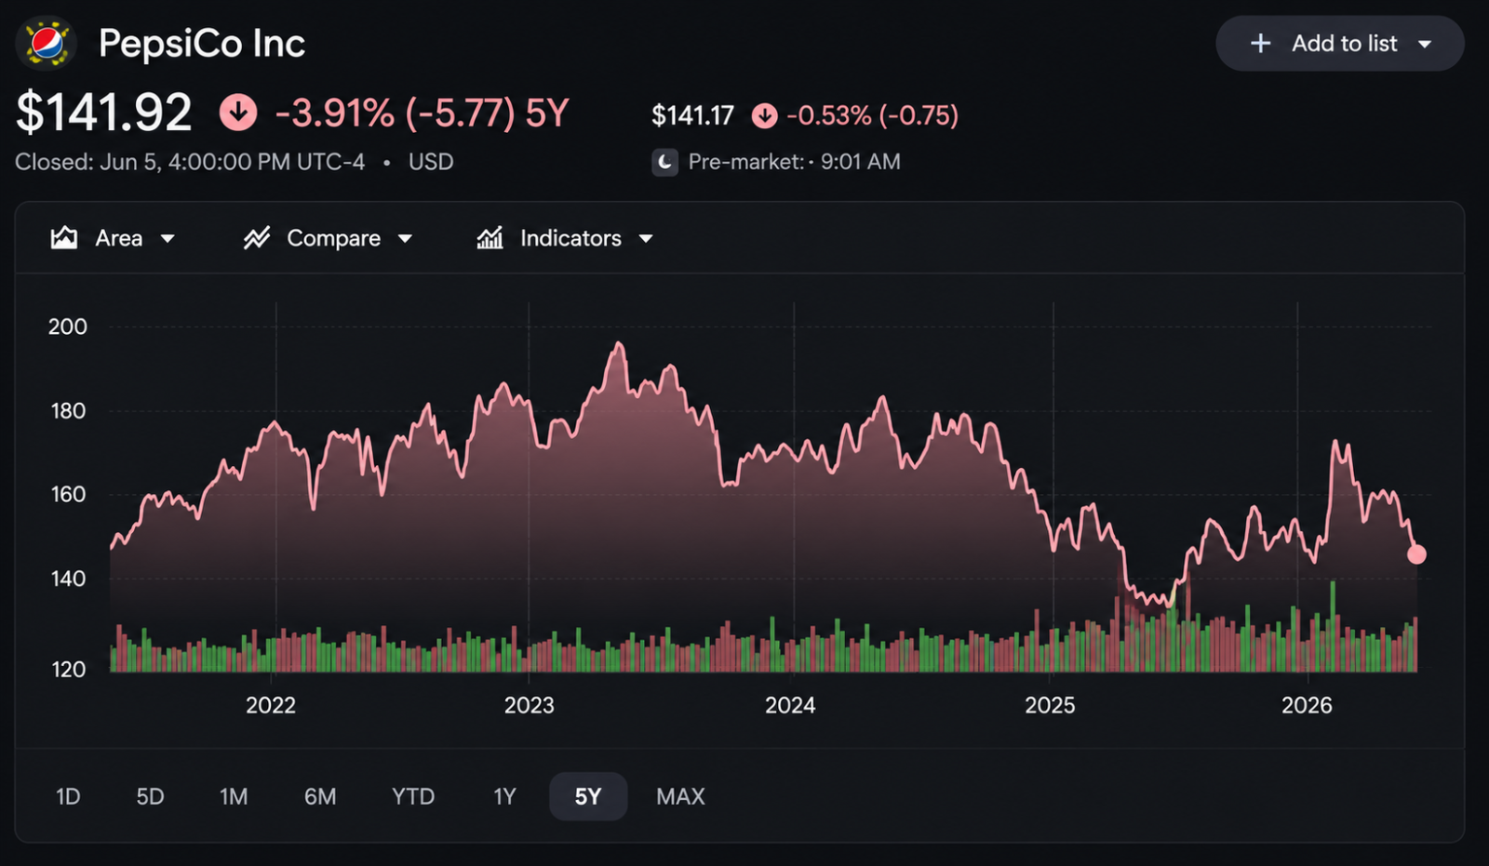Image resolution: width=1489 pixels, height=866 pixels.
Task: Click the 140 y-axis label
Action: (x=68, y=579)
